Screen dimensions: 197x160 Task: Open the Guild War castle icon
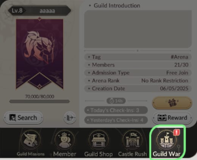pyautogui.click(x=166, y=140)
